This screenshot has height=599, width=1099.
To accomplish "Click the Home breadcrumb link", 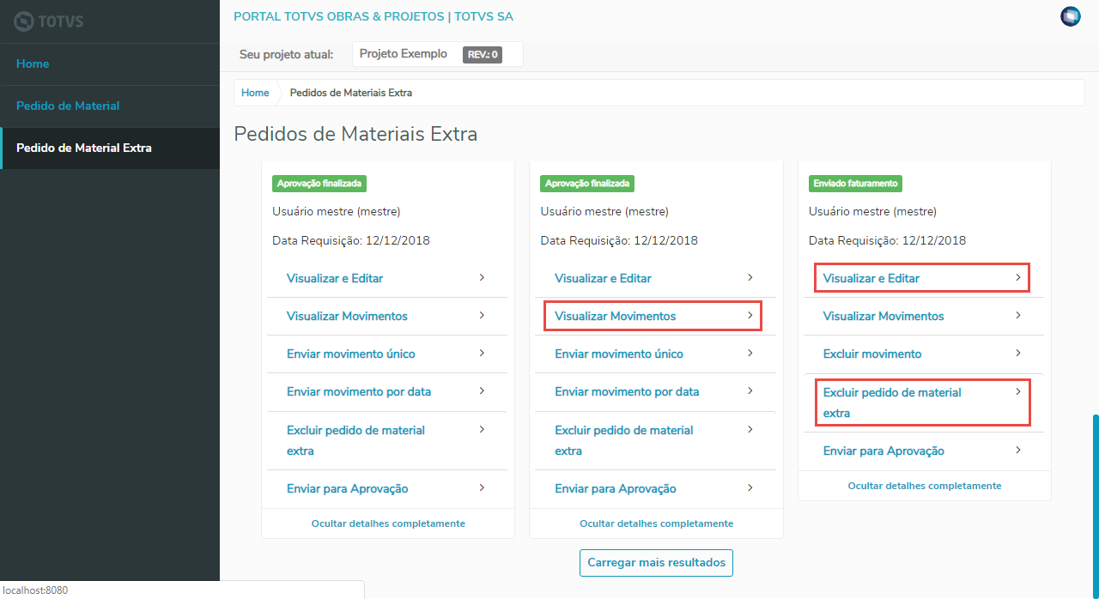I will point(255,93).
